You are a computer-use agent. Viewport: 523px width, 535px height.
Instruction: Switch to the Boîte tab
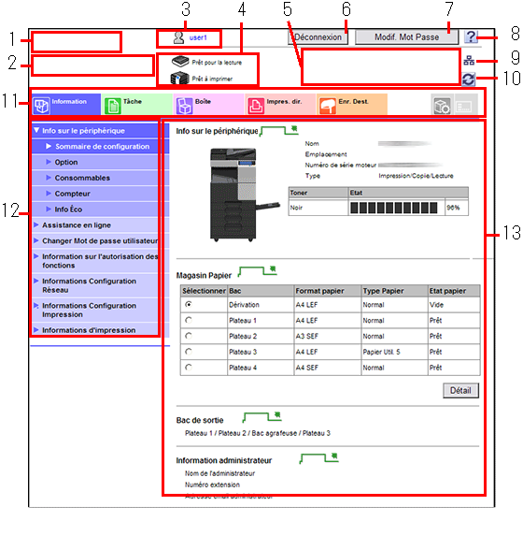click(208, 105)
